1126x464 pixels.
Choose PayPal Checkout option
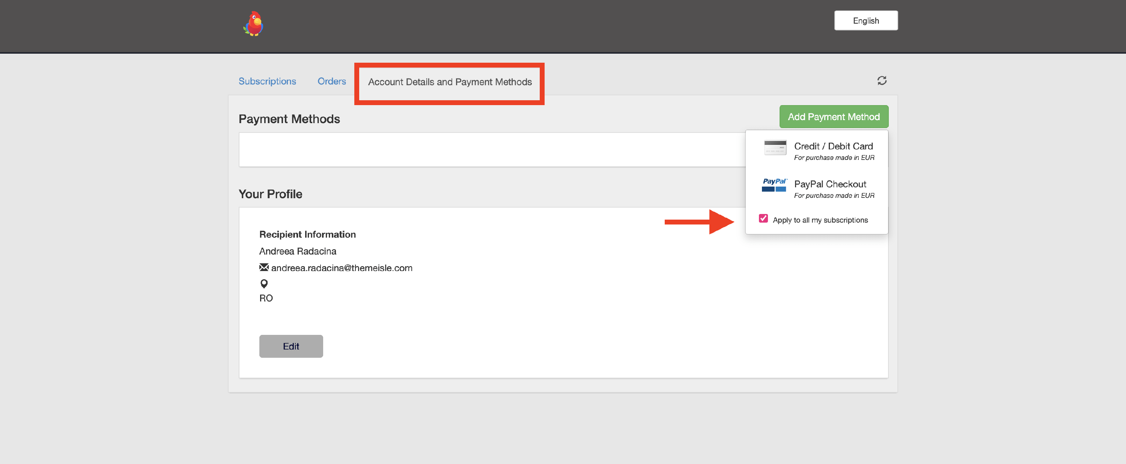[x=829, y=184]
